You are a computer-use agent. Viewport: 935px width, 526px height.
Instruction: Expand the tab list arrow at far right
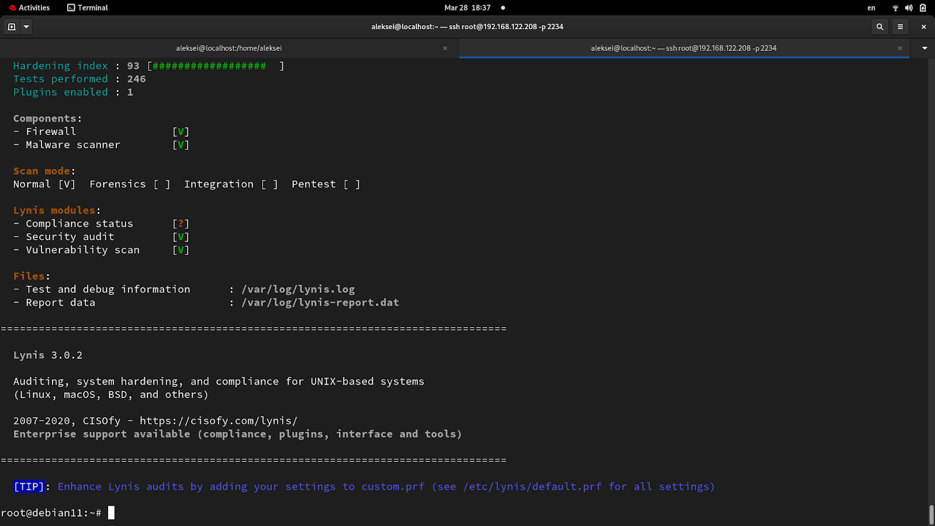[x=924, y=49]
